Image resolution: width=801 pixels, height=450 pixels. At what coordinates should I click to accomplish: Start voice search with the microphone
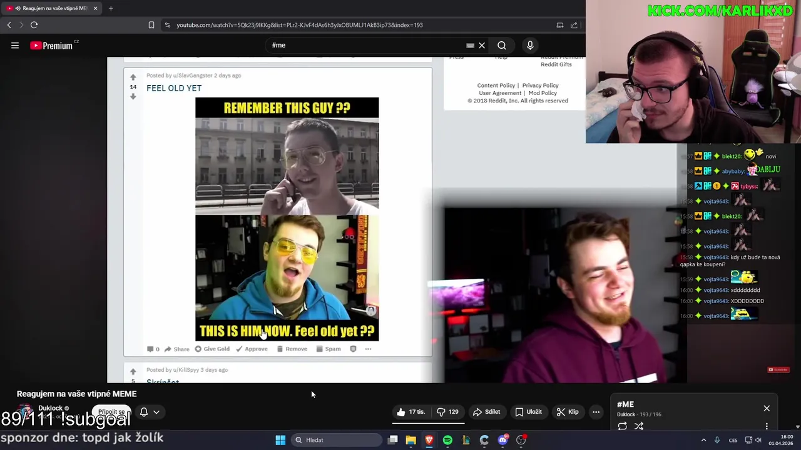[530, 45]
